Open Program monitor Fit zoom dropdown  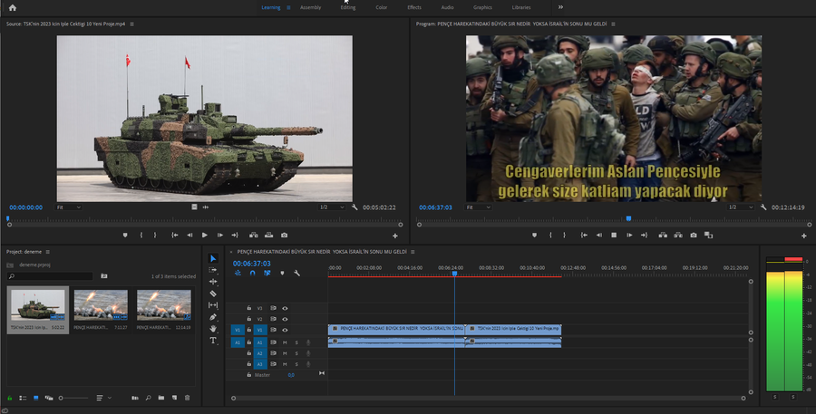[x=478, y=207]
